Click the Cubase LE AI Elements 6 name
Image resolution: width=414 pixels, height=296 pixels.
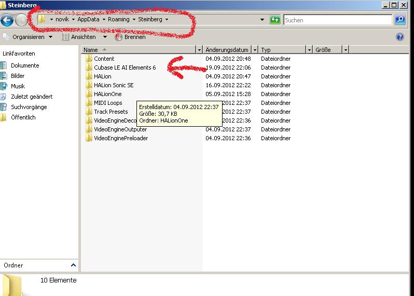click(125, 68)
